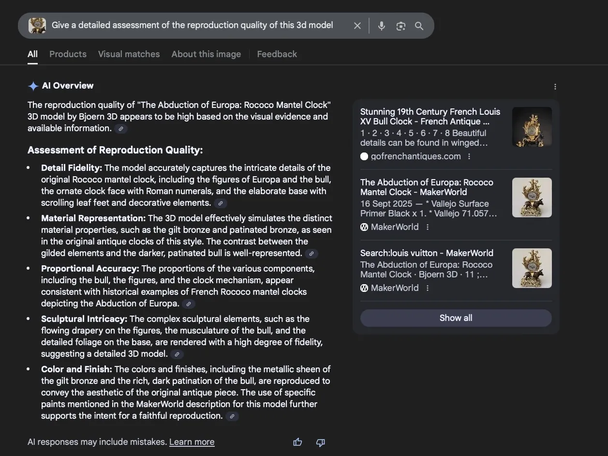Click the Material Representation bullet label
This screenshot has height=456, width=608.
coord(93,218)
